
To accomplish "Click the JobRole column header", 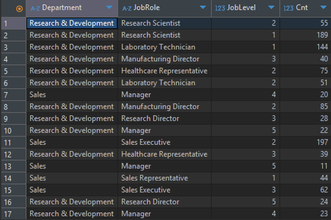I will [165, 8].
